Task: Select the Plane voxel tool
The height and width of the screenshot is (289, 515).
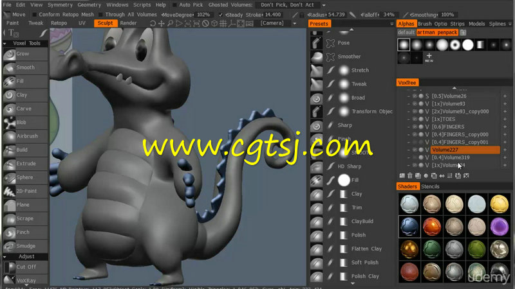Action: [25, 205]
